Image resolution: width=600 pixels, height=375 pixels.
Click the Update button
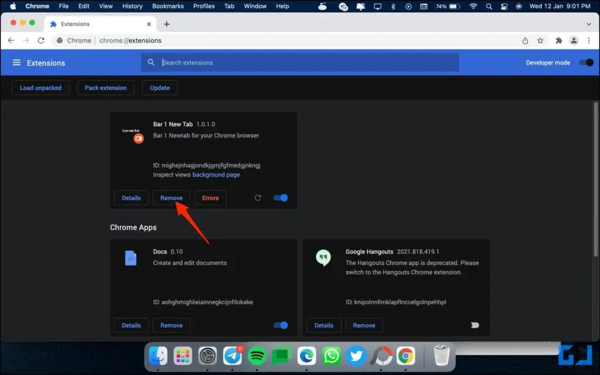coord(159,88)
